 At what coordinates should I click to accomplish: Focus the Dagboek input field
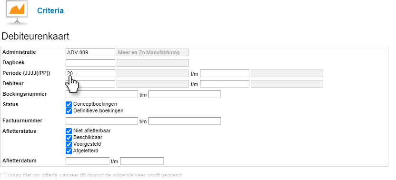click(90, 63)
